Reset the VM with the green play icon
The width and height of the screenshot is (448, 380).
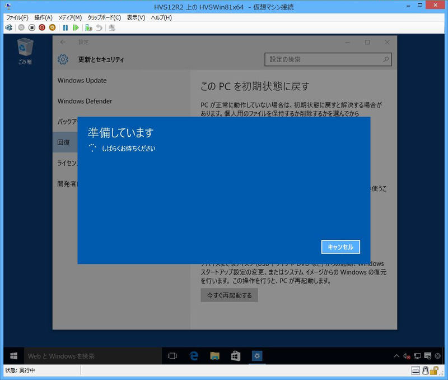coord(76,27)
